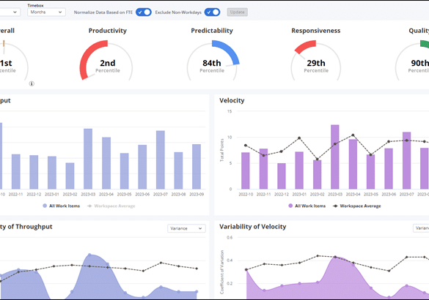Toggle Exclude Non-Workdays switch
Viewport: 429px width, 300px height.
click(x=212, y=12)
